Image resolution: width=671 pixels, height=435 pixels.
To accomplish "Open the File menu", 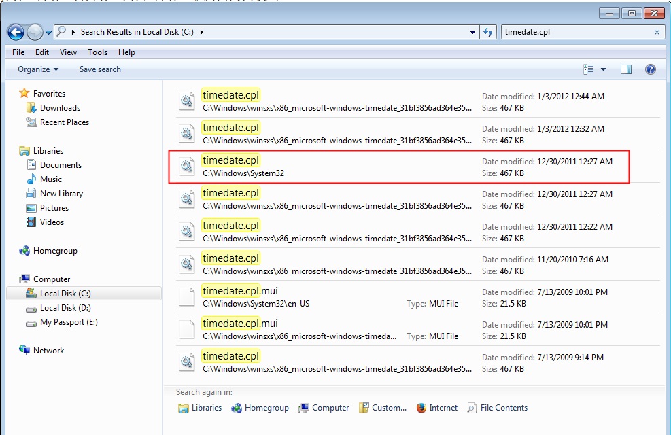I will [18, 52].
